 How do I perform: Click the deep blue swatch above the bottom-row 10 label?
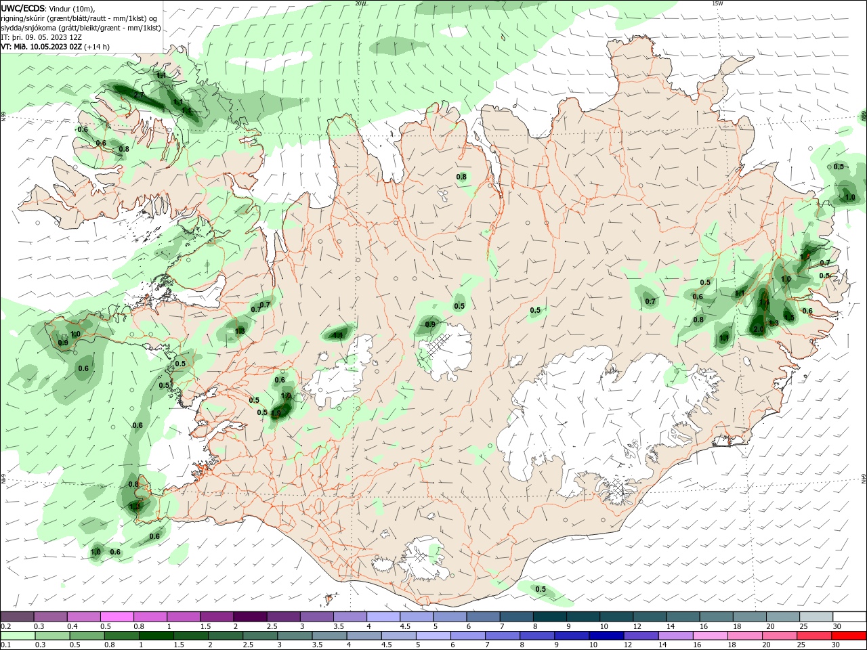tap(606, 636)
